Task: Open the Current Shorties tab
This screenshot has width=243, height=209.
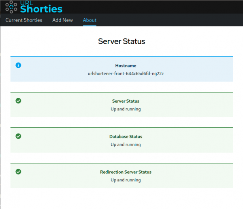Action: tap(24, 20)
